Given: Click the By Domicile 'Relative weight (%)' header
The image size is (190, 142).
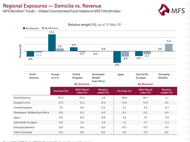Looking at the screenshot, I should (x=103, y=91).
